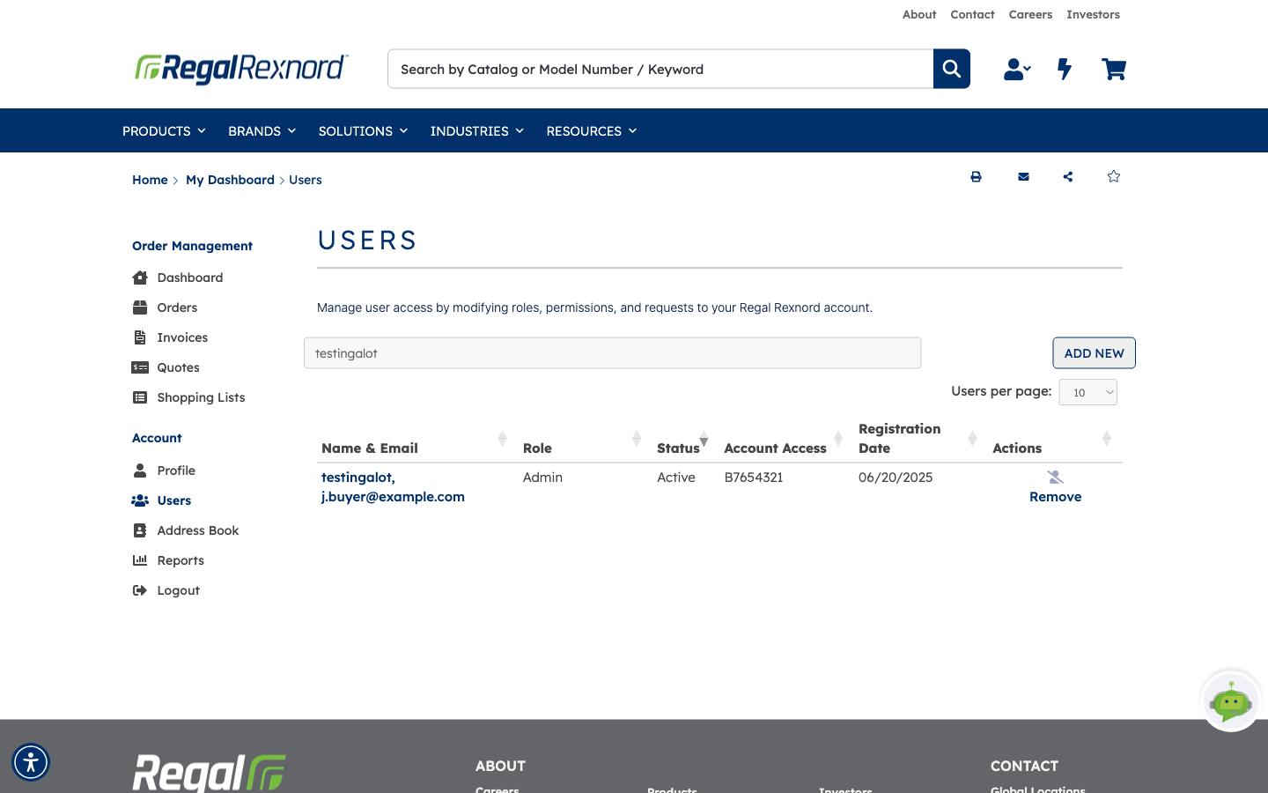The width and height of the screenshot is (1268, 793).
Task: Click j.buyer@example.com email link
Action: tap(393, 497)
